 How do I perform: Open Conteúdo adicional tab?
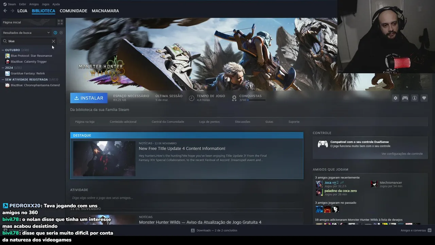tap(123, 122)
